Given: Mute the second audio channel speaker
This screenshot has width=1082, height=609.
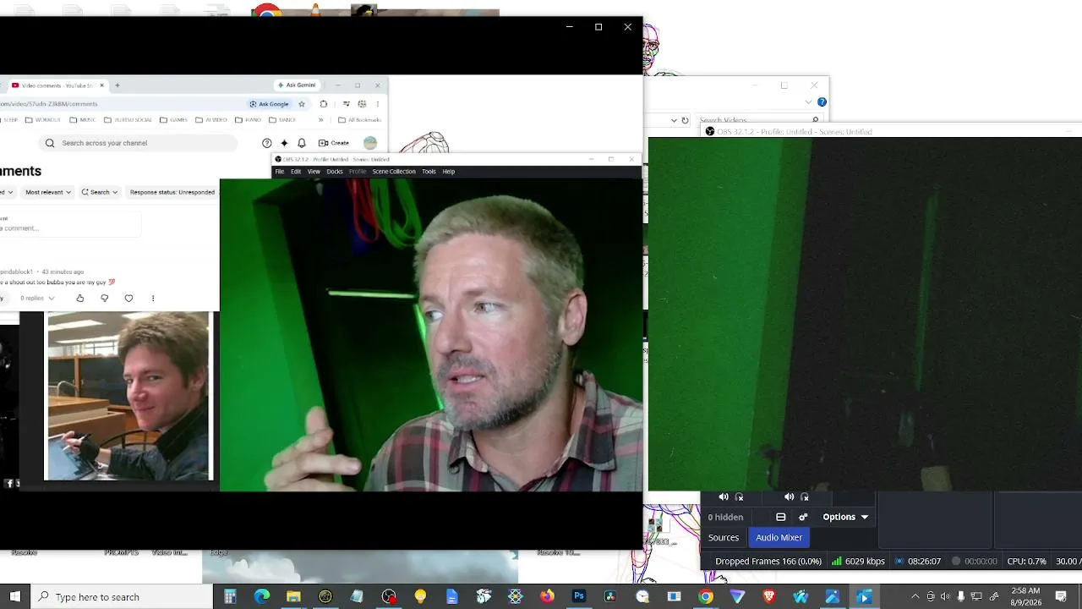Looking at the screenshot, I should point(790,497).
